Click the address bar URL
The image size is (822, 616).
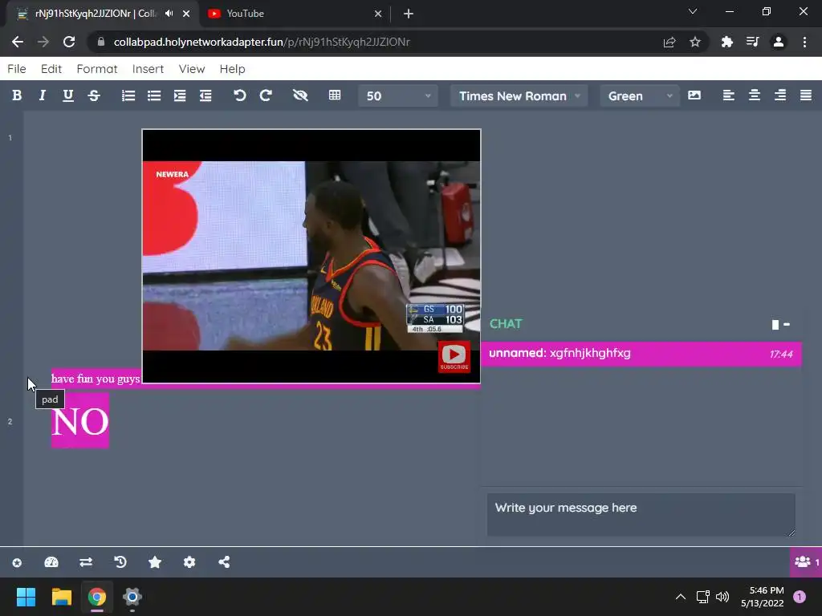click(x=262, y=42)
